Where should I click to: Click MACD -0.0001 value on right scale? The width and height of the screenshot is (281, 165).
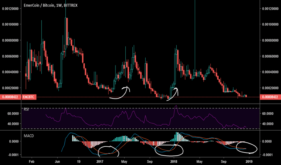(x=267, y=155)
